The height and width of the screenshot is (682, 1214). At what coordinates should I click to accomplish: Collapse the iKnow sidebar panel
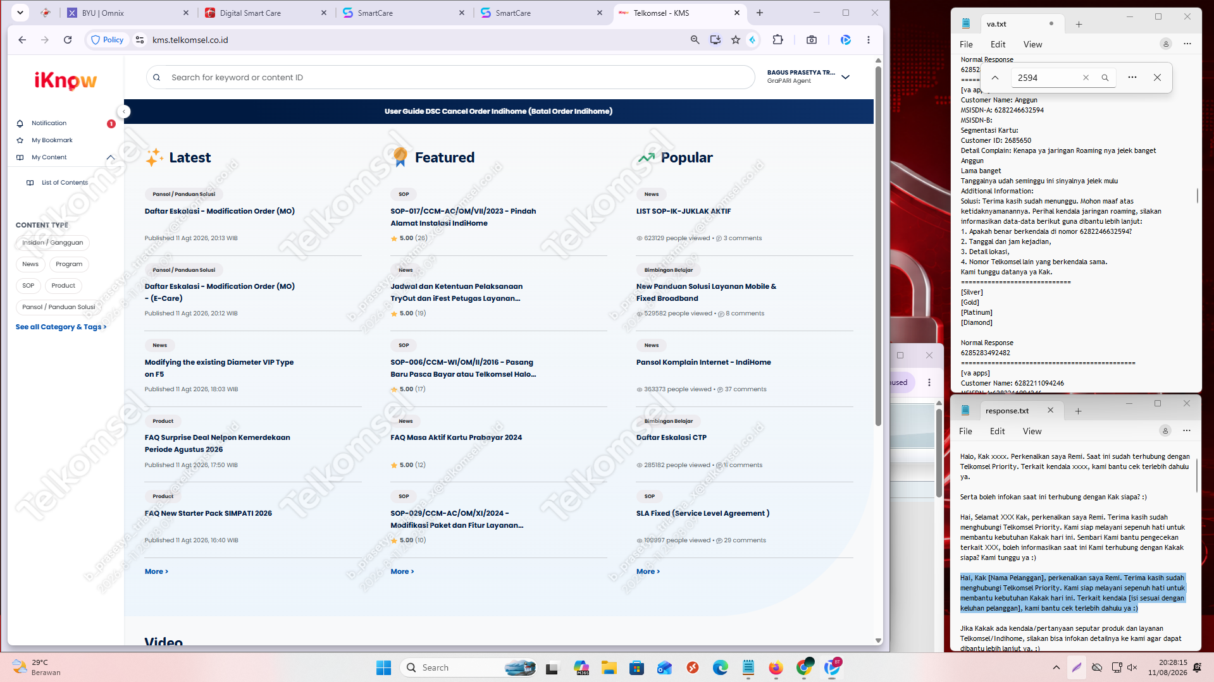click(124, 111)
